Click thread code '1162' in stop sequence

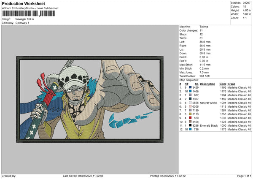(223, 99)
